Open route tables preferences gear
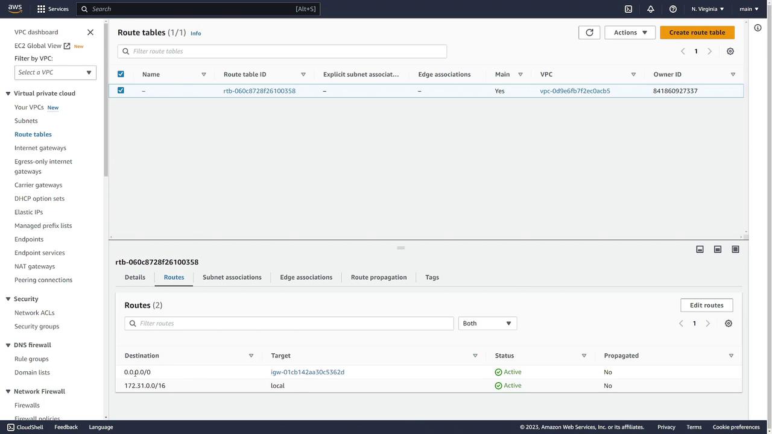772x434 pixels. pos(730,51)
